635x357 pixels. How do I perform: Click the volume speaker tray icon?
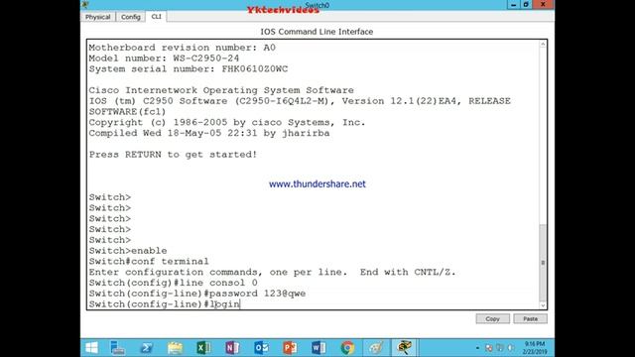pyautogui.click(x=511, y=348)
